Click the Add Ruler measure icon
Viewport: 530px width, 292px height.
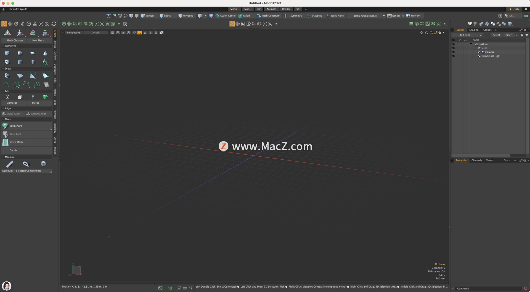click(x=10, y=164)
